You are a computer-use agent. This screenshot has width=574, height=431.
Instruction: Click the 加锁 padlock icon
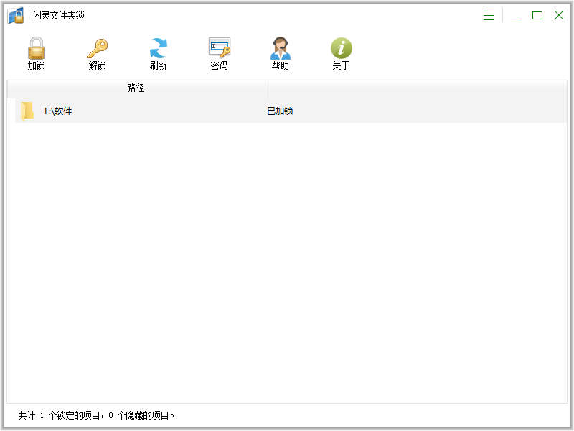click(36, 49)
